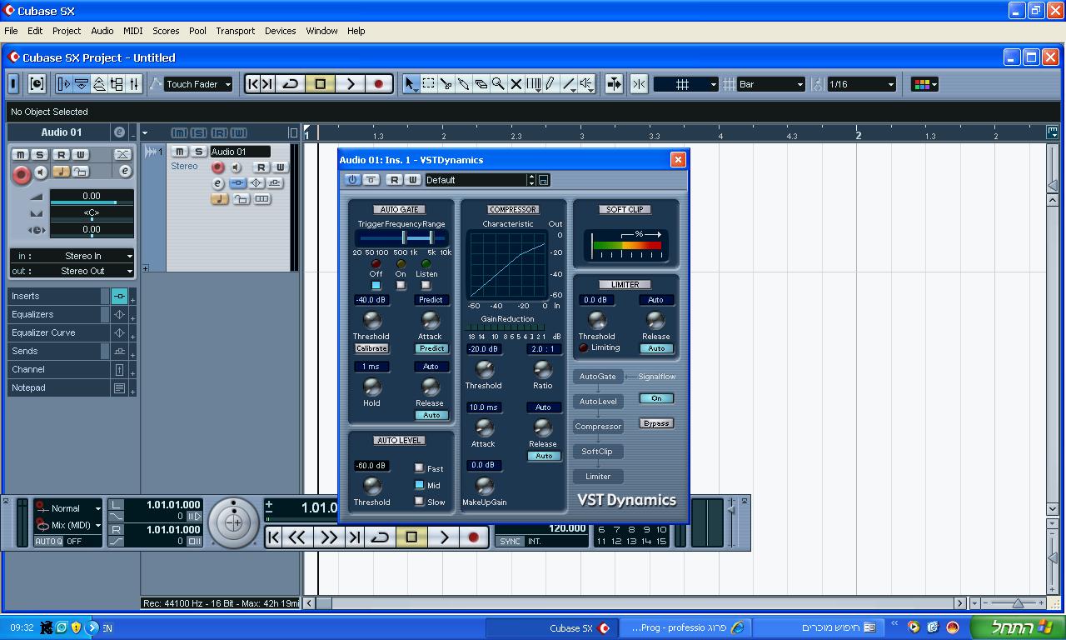Image resolution: width=1066 pixels, height=640 pixels.
Task: Select the Range Selection tool
Action: 428,84
